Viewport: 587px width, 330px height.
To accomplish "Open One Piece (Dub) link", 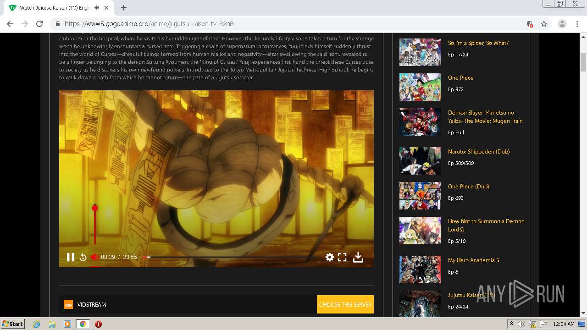I will pyautogui.click(x=468, y=187).
